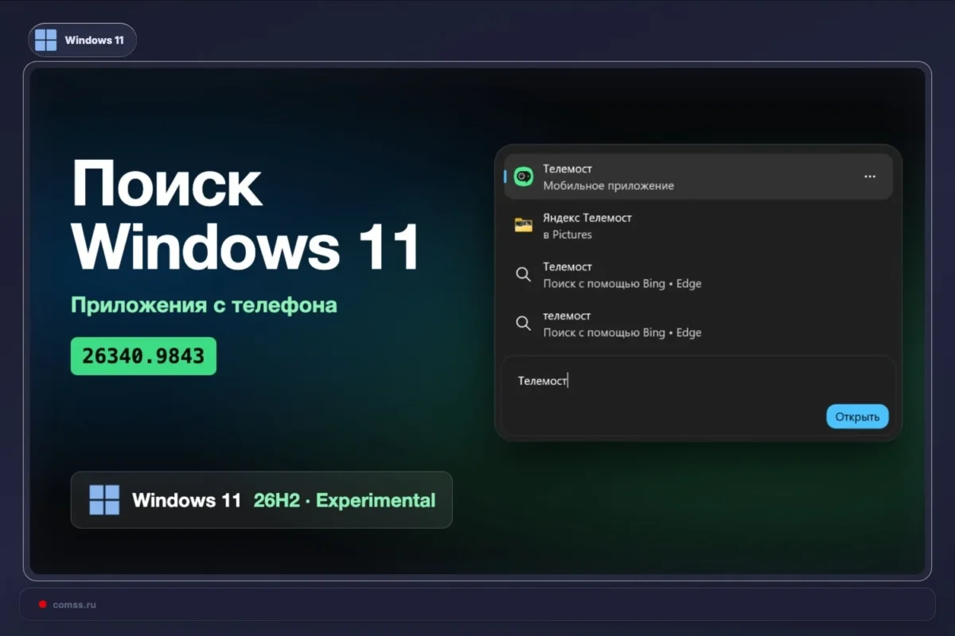Click magnifier icon beside capitalized Телемост Bing result
The image size is (955, 636).
click(x=523, y=275)
